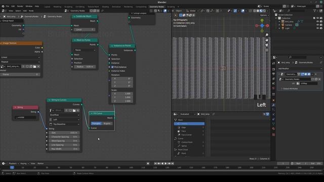Select N-gons mode in Fill Curve node
The width and height of the screenshot is (324, 182).
[x=107, y=123]
